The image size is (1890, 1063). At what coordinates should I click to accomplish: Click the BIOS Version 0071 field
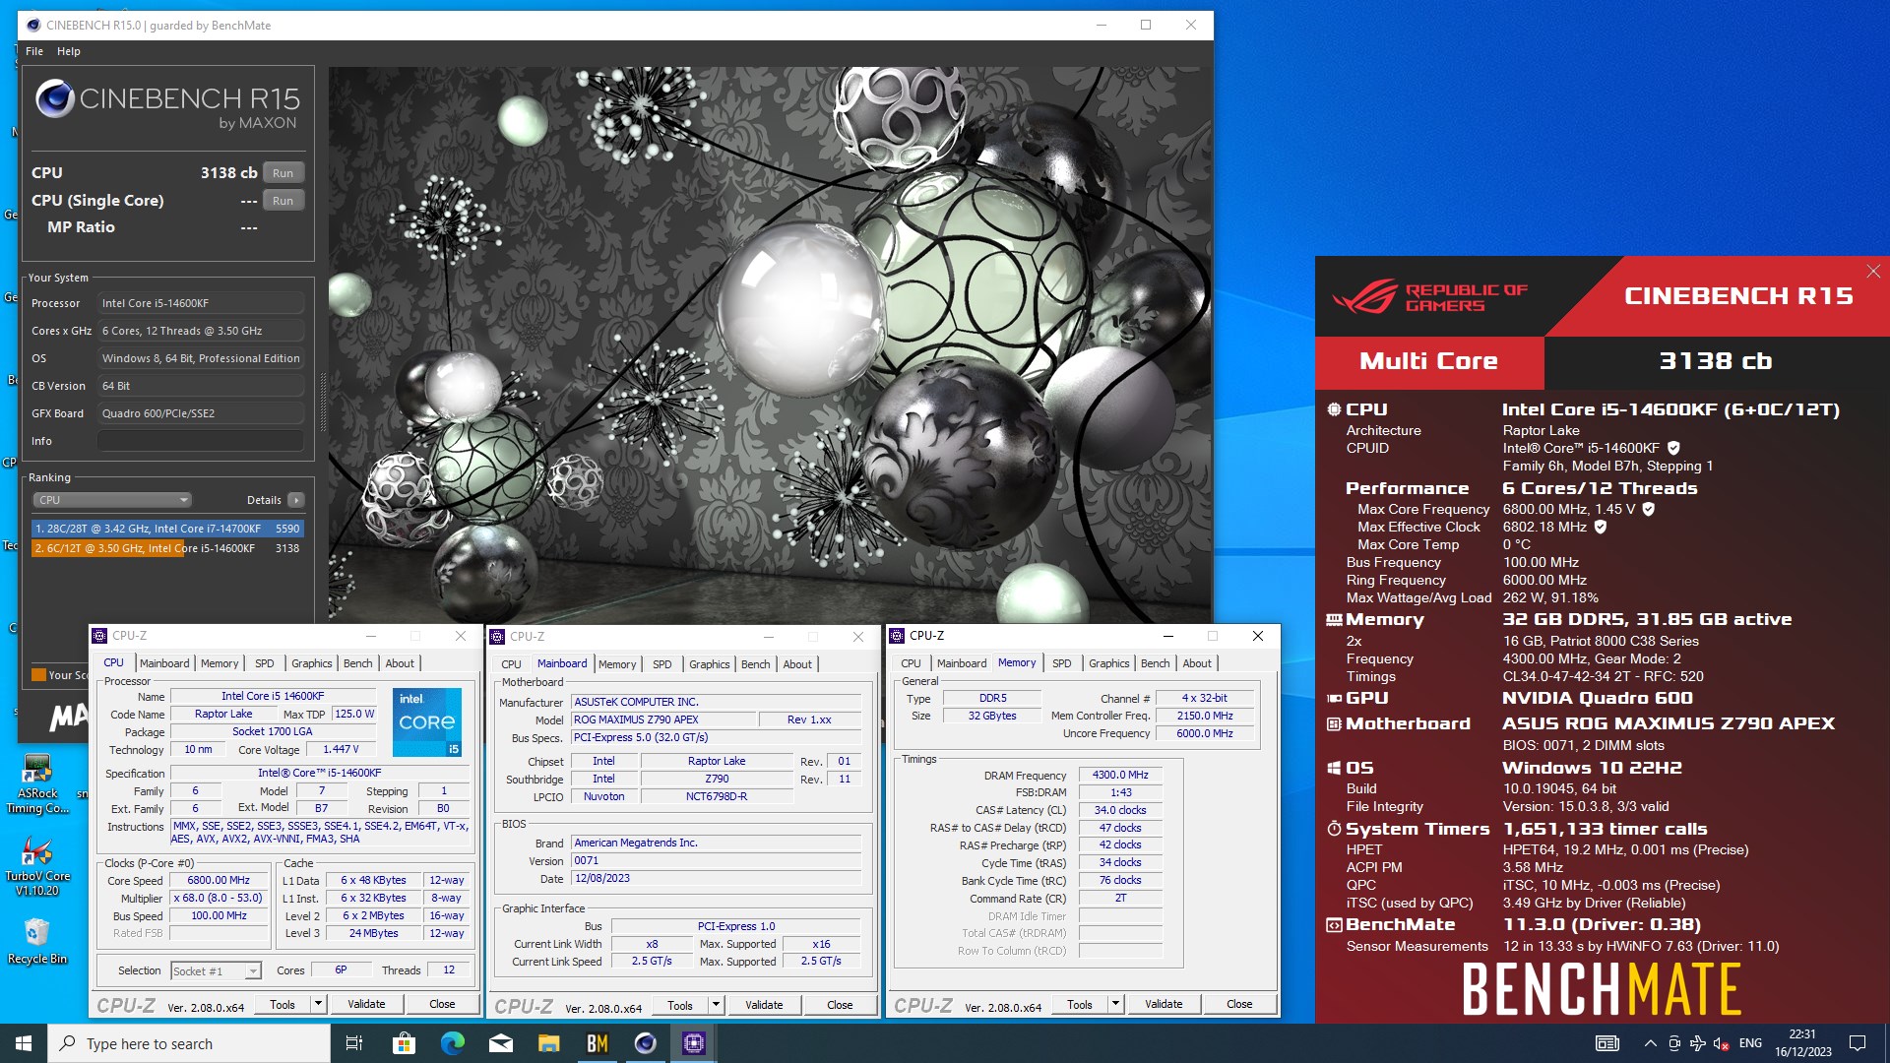[x=716, y=861]
